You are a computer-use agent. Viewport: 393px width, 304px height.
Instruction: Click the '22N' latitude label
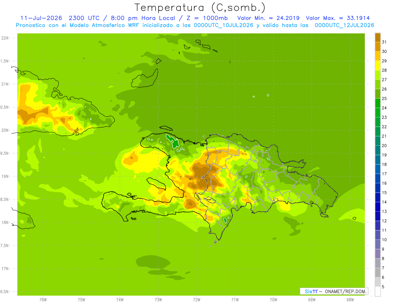pos(5,38)
